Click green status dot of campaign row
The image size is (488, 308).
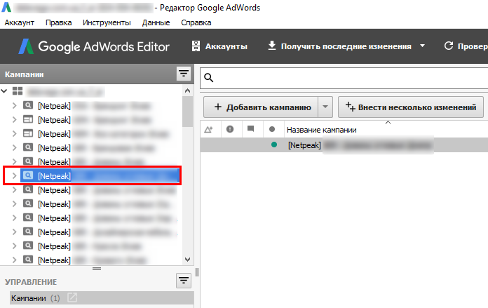pos(274,145)
